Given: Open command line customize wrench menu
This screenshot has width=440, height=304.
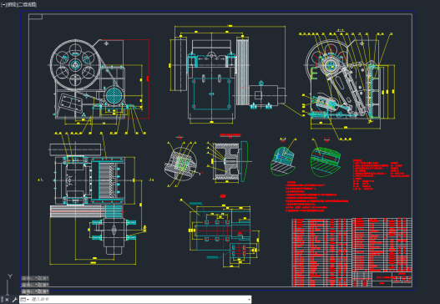Looking at the screenshot, I should click(x=15, y=300).
